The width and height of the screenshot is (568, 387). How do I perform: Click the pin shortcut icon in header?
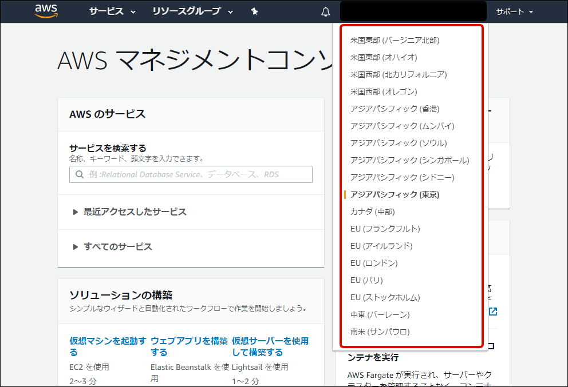tap(255, 11)
